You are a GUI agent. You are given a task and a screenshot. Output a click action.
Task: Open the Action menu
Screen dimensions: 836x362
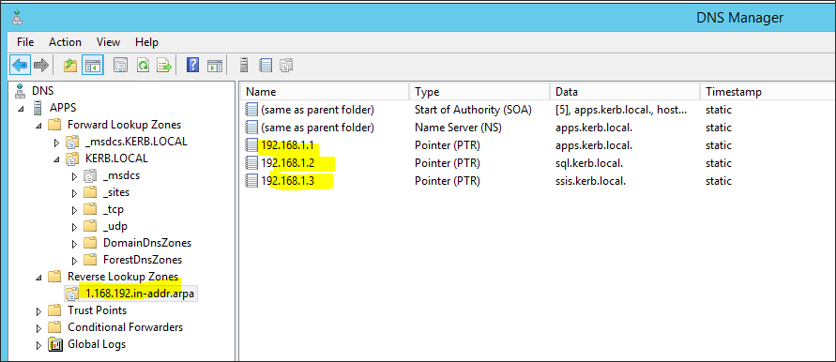pyautogui.click(x=65, y=42)
